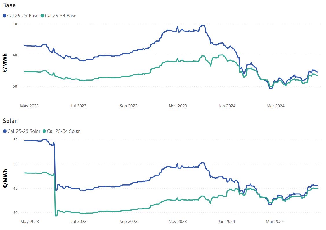The height and width of the screenshot is (230, 326).
Task: Click May 2023 label on Base chart axis
Action: pos(29,106)
